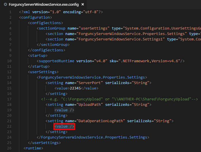This screenshot has height=152, width=201.
Task: Click the closing </sectionGroup> tag
Action: click(x=53, y=45)
